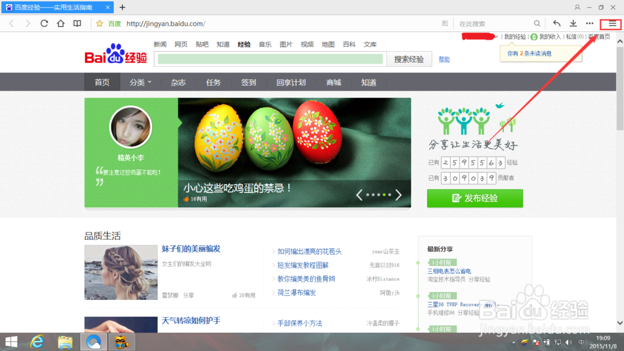Screen dimensions: 624x351
Task: Open 手部保养小方法 link
Action: coord(300,323)
